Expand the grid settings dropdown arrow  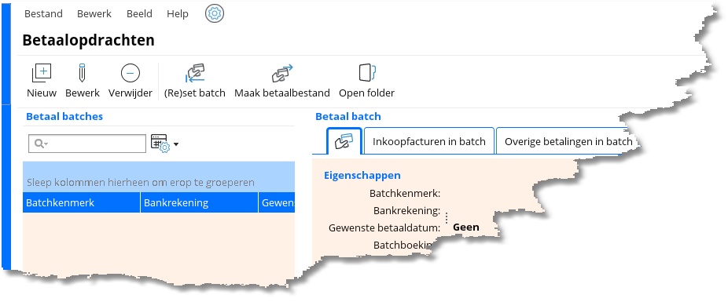176,144
